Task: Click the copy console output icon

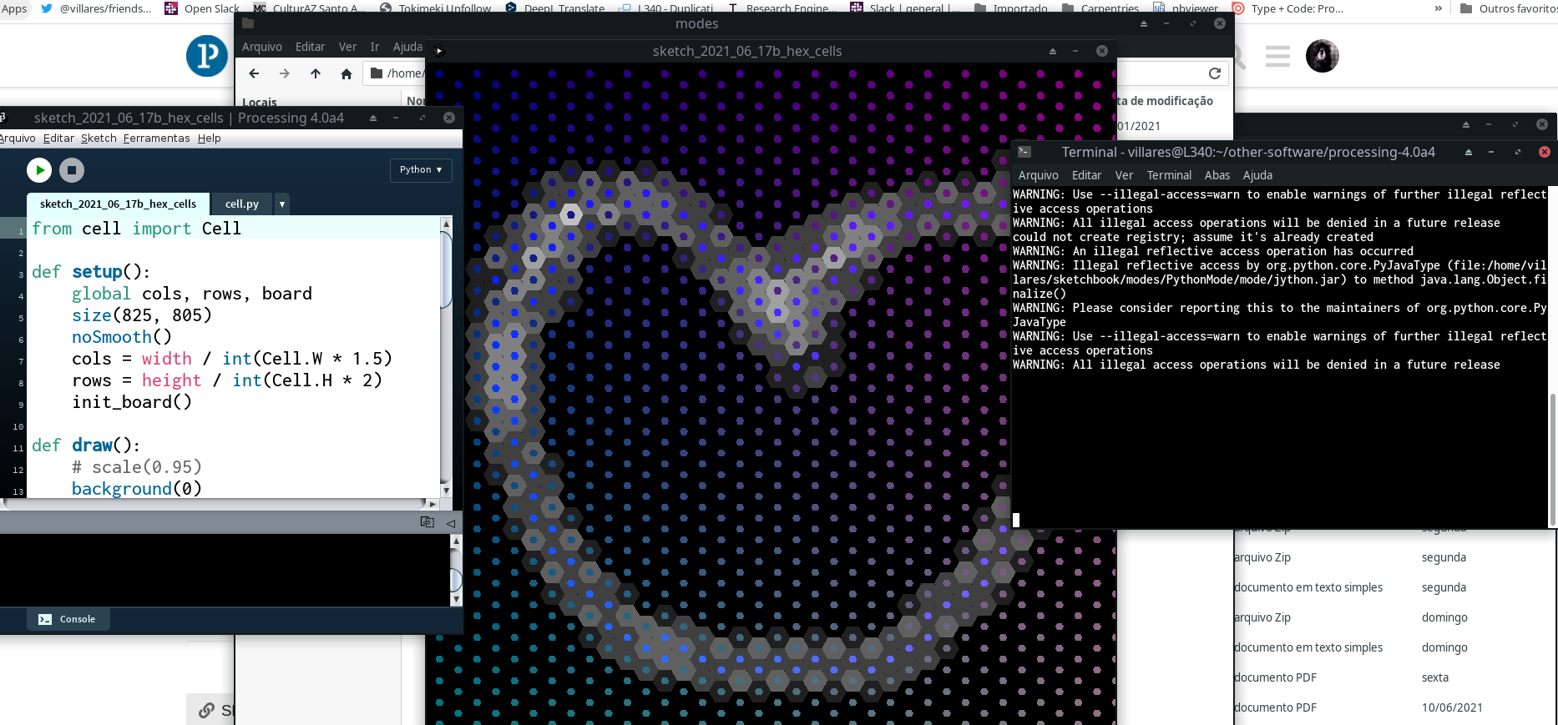Action: [427, 522]
